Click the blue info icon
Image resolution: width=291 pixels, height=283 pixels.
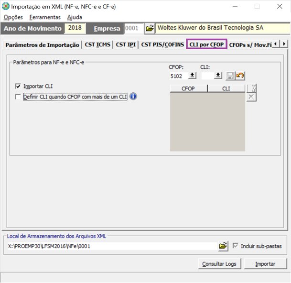point(133,97)
